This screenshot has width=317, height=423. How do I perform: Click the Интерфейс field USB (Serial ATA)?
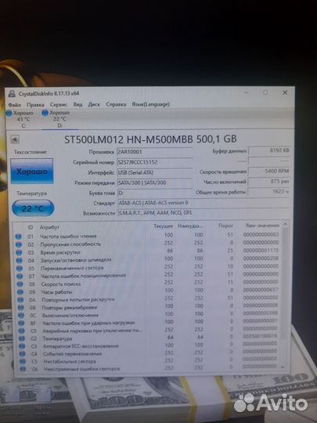click(155, 172)
